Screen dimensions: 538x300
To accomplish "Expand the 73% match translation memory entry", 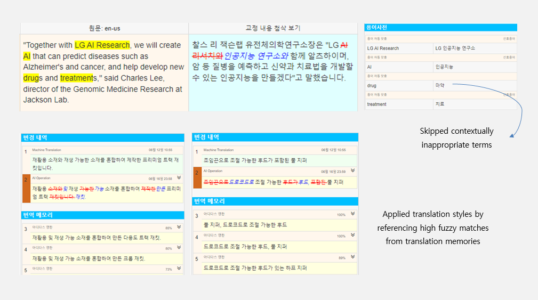I will (179, 269).
